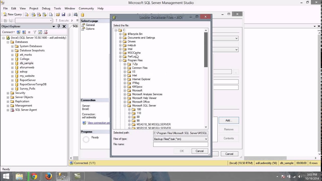Open the Connect dropdown in Object Explorer
Viewport: 322px width, 181px height.
point(8,32)
